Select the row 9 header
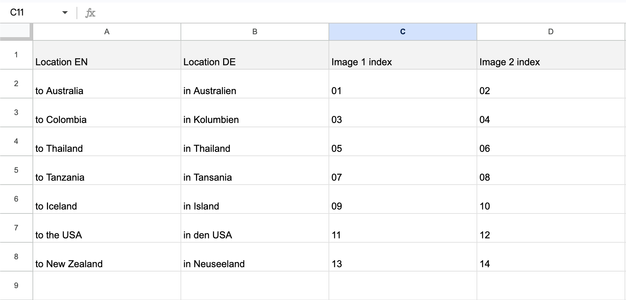 tap(16, 286)
